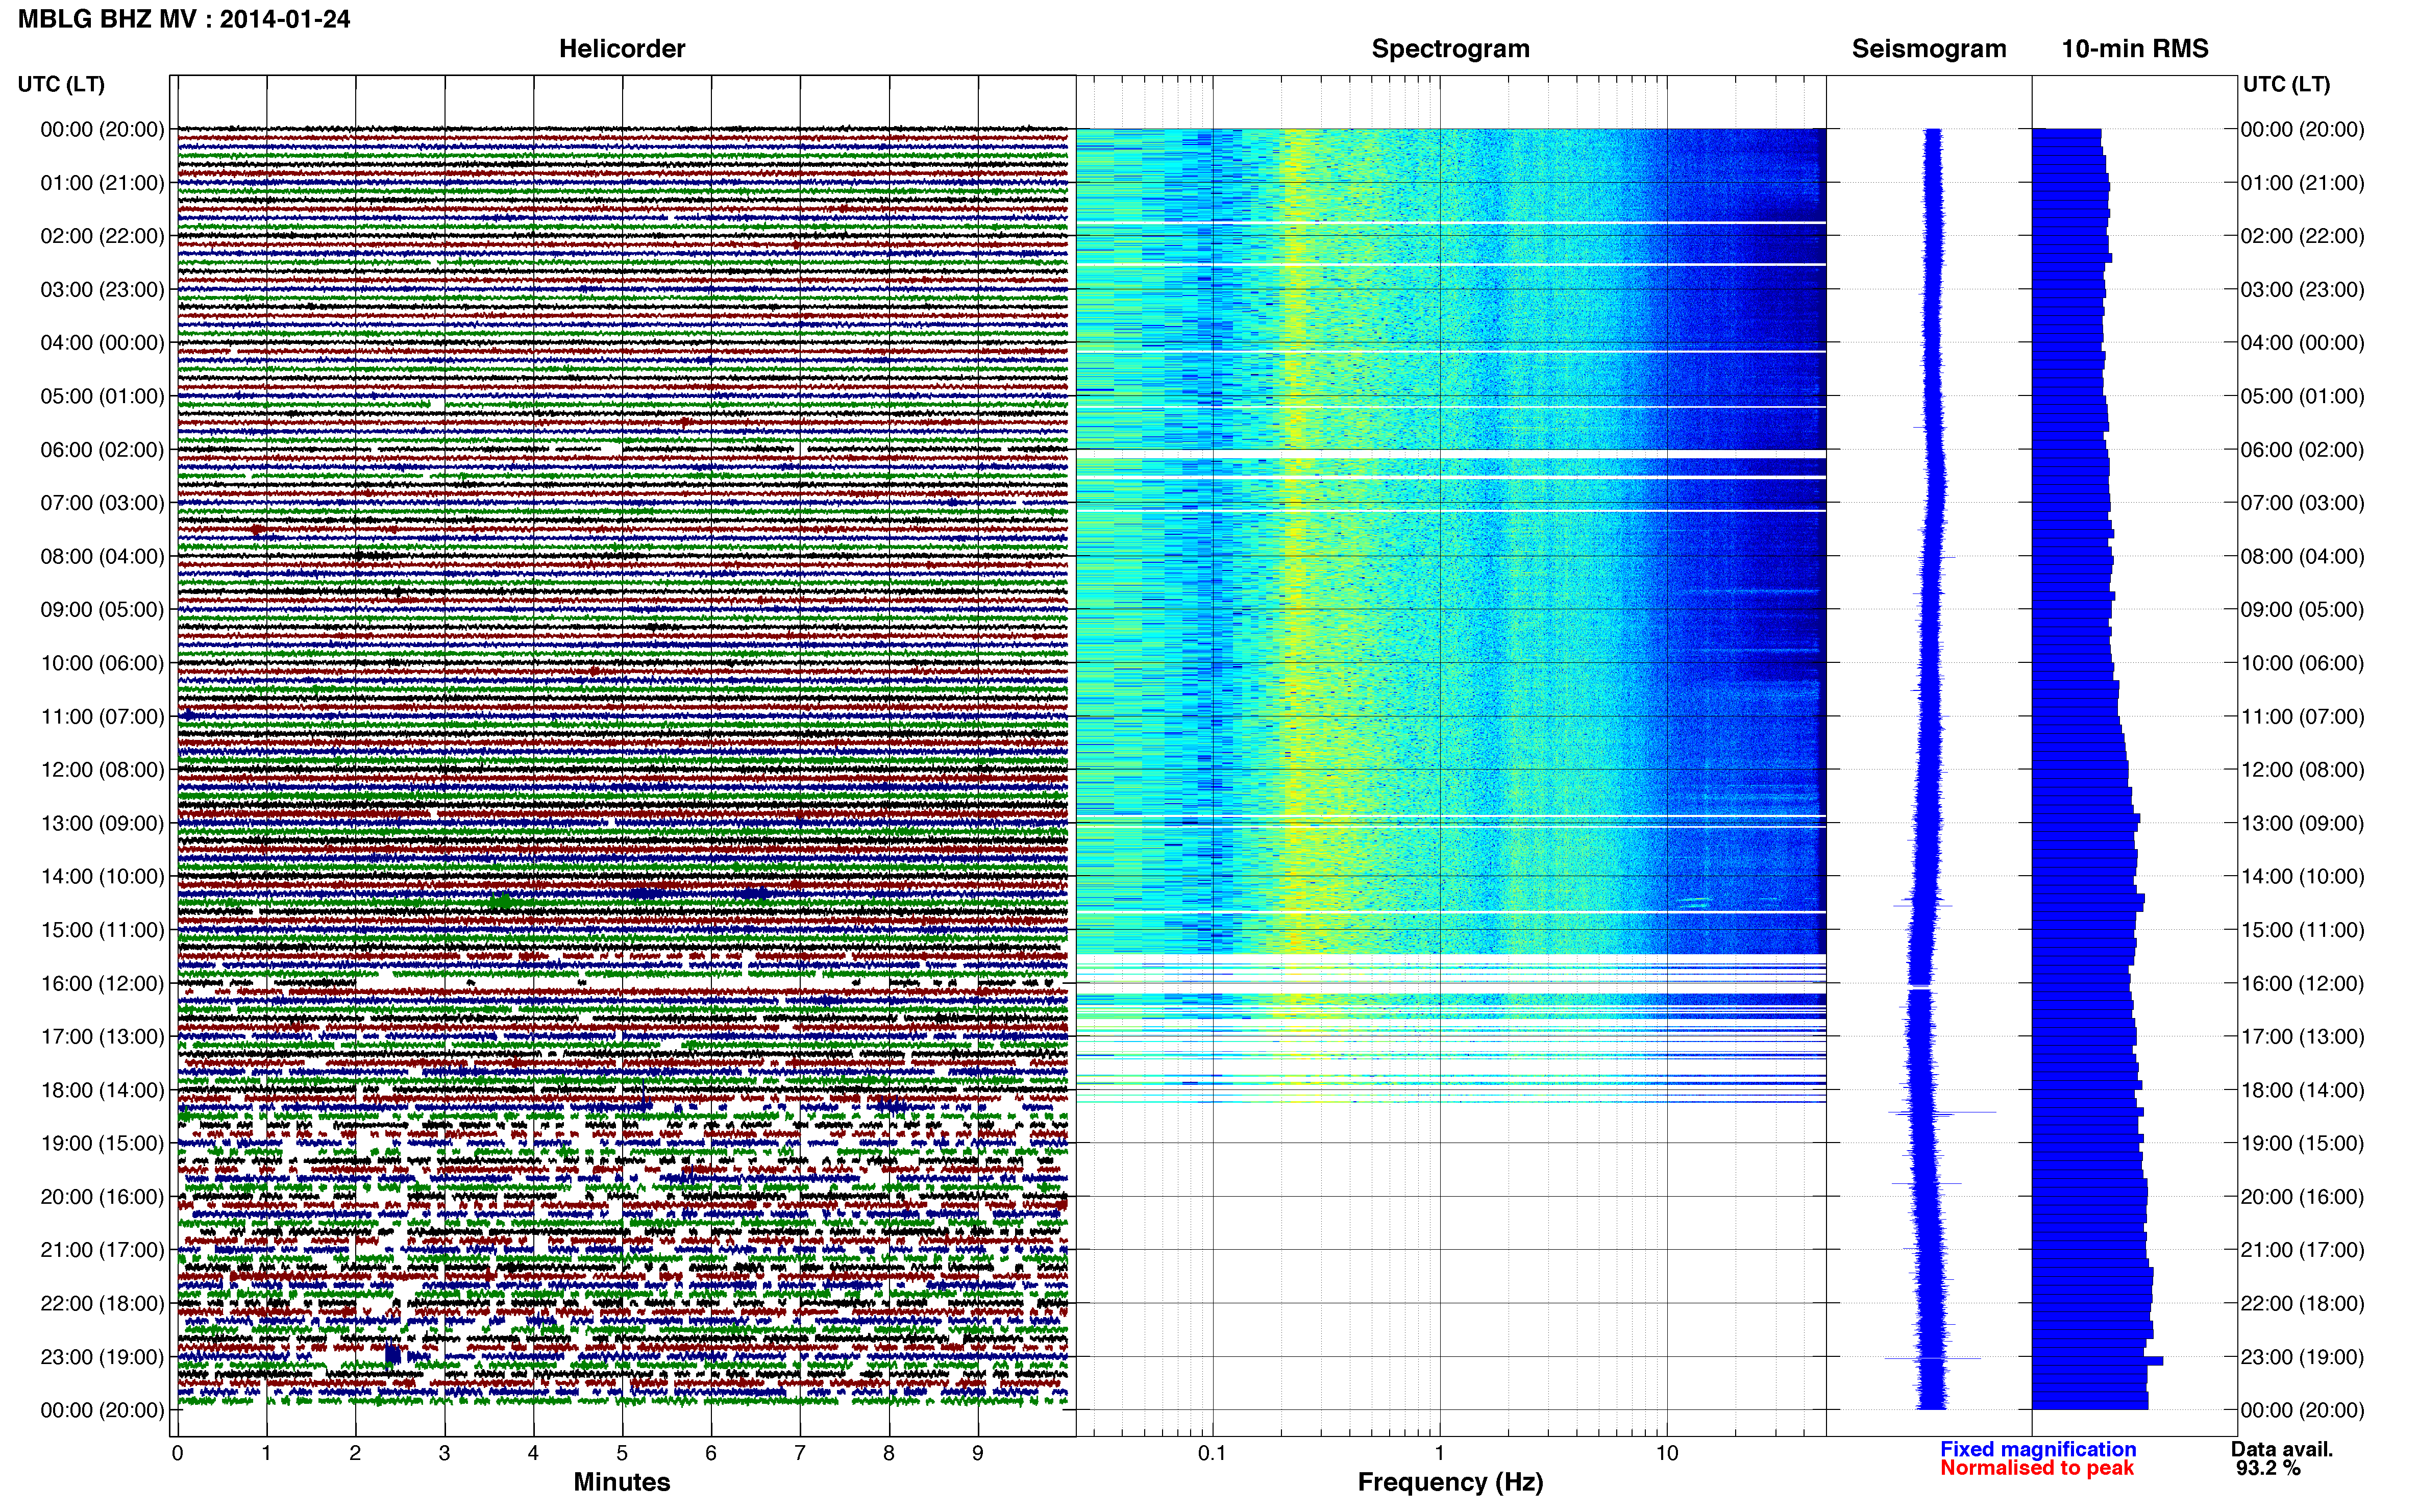The width and height of the screenshot is (2419, 1512).
Task: Click the large seismogram spike near 18:30
Action: coord(1942,1112)
